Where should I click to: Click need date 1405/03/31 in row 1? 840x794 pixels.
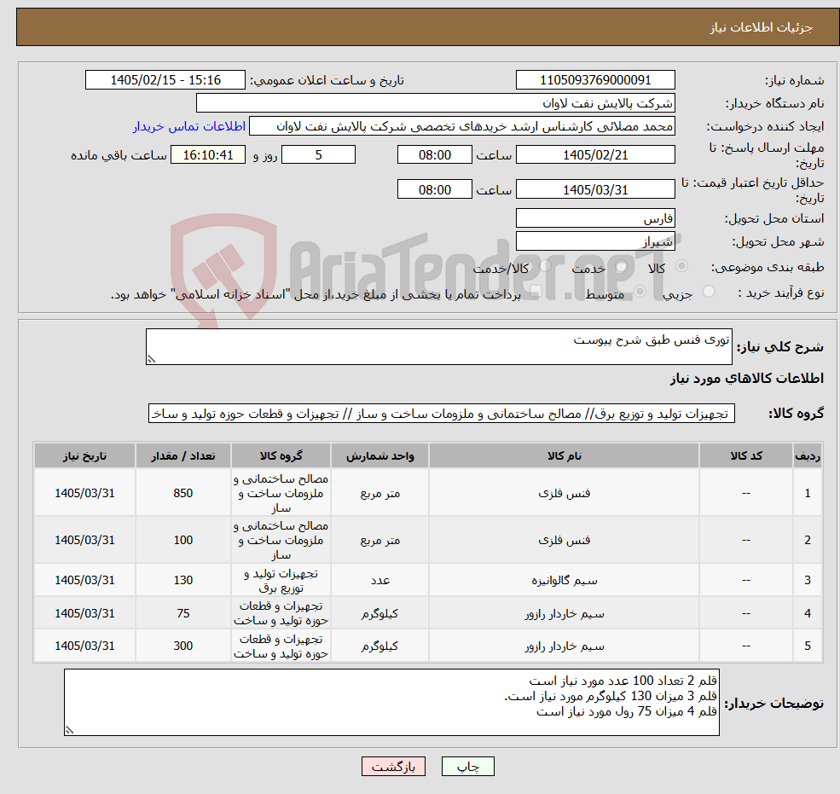pyautogui.click(x=84, y=493)
